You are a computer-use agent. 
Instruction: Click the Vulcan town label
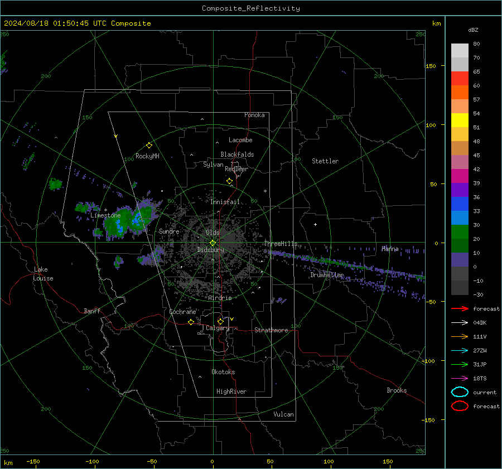click(283, 414)
